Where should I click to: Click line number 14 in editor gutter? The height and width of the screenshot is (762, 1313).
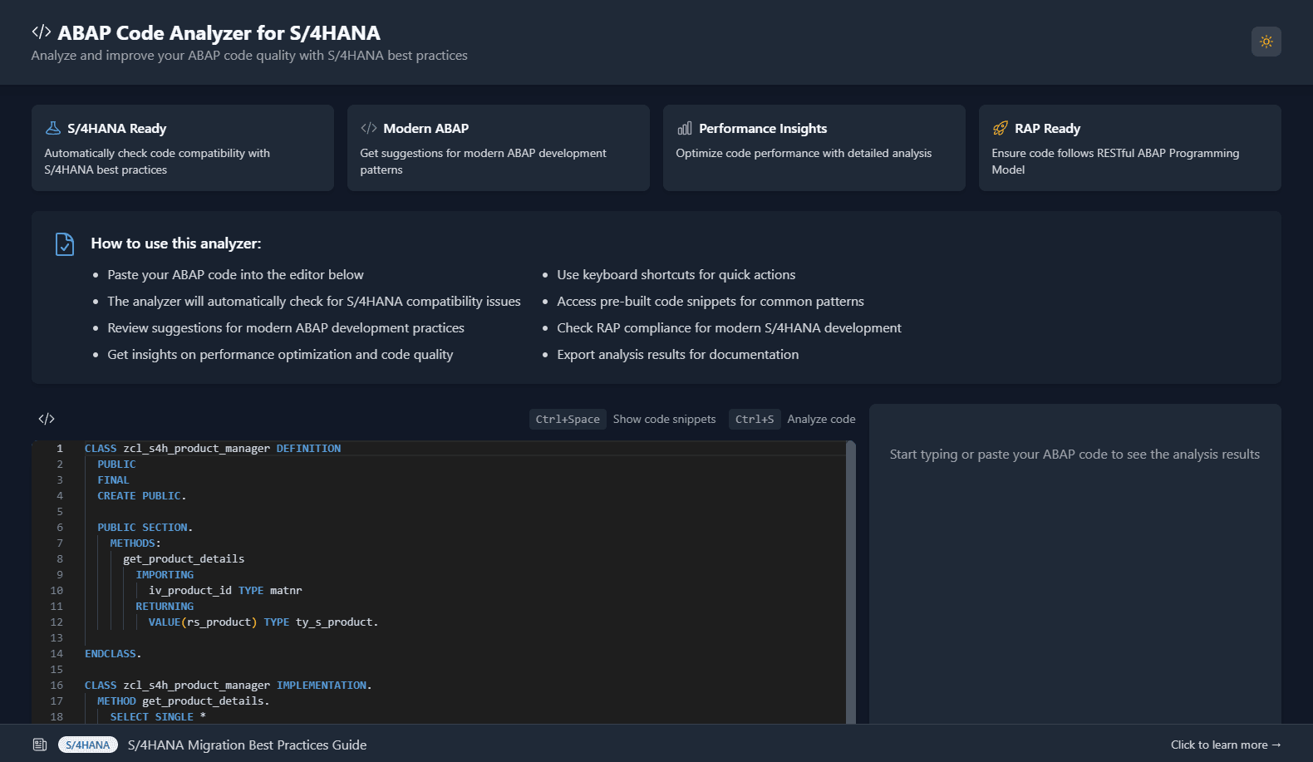(57, 653)
